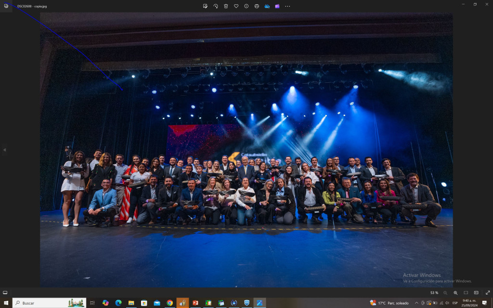This screenshot has width=493, height=308.
Task: Mark the photo as favorite with the heart
Action: point(236,6)
